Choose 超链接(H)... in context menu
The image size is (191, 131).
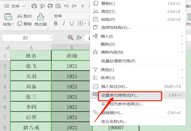[x=138, y=113]
